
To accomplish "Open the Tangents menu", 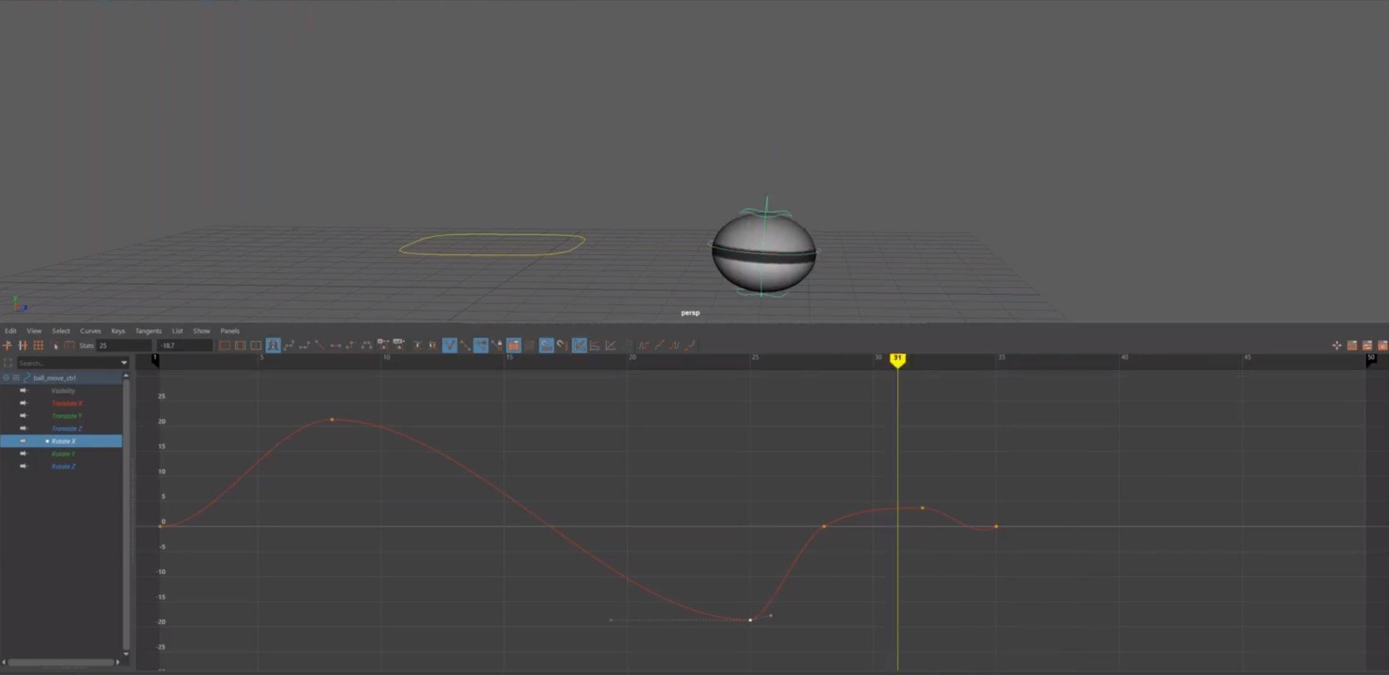I will pos(148,331).
